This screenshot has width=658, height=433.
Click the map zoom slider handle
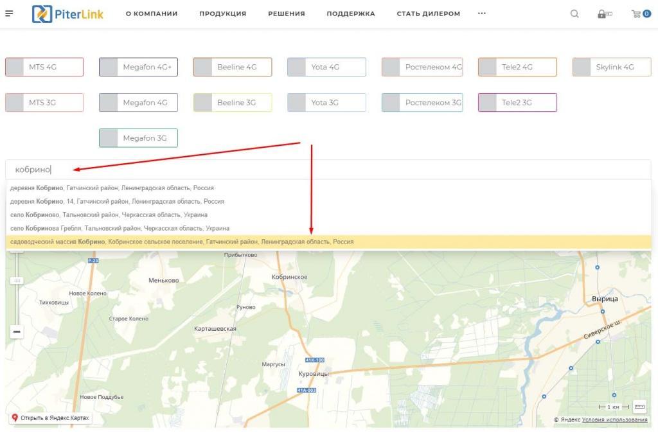click(x=17, y=280)
